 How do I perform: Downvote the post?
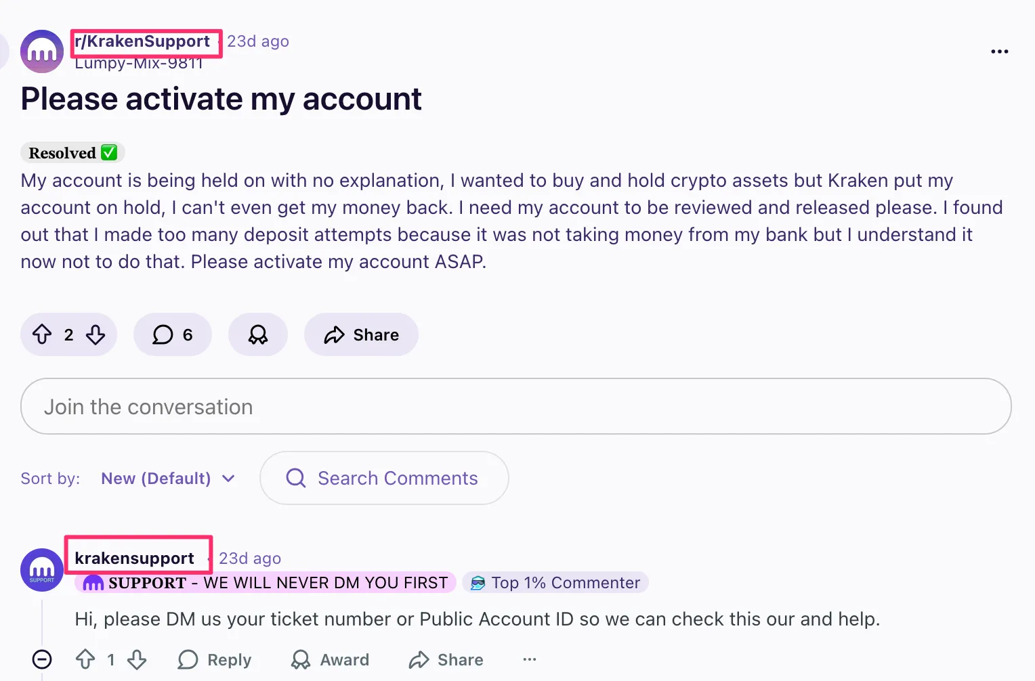(x=96, y=334)
